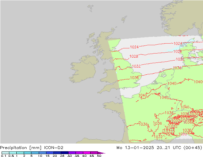
Task: Select the 30–35 mm purple legend swatch
Action: click(72, 153)
